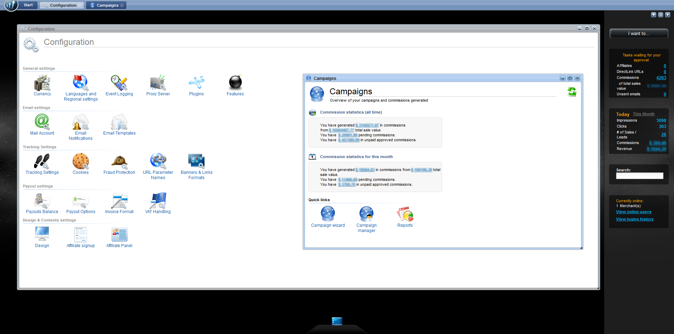Refresh the Campaigns overview
Screen dimensions: 674x334
[x=572, y=92]
